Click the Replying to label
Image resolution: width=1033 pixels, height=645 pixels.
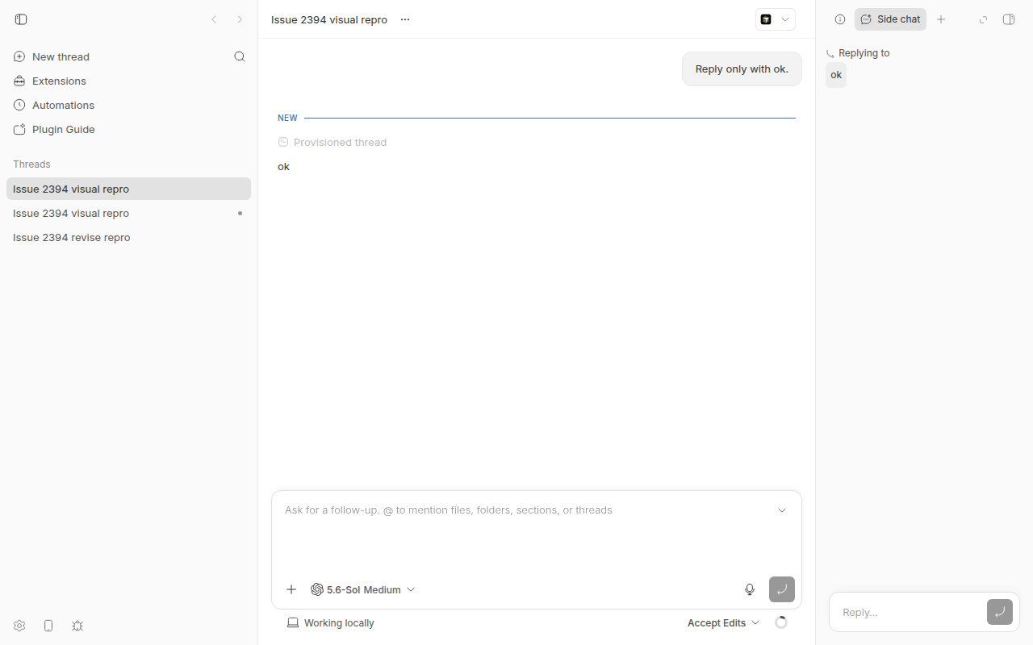[x=864, y=53]
